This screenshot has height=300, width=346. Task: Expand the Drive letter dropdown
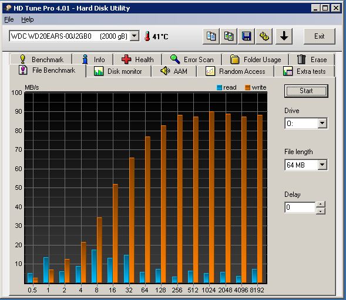(323, 123)
